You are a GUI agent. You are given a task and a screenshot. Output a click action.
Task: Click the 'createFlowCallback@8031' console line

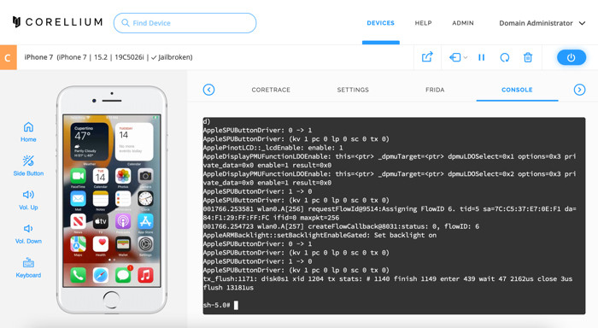tap(342, 226)
